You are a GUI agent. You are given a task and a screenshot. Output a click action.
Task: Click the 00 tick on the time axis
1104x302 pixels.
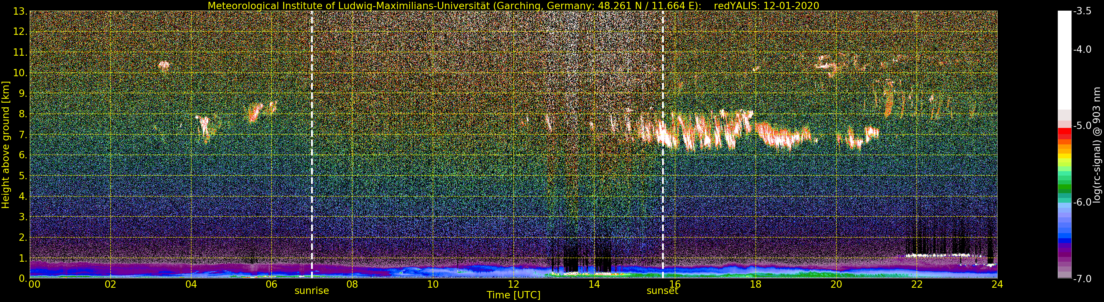[x=34, y=284]
